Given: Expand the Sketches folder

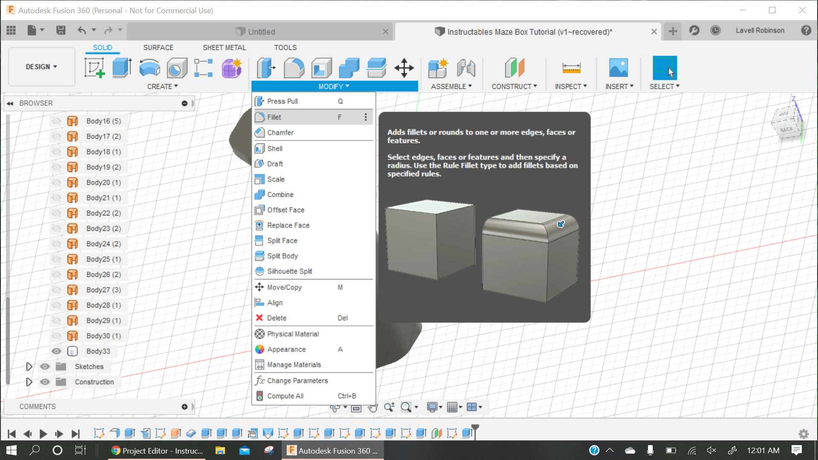Looking at the screenshot, I should point(29,366).
